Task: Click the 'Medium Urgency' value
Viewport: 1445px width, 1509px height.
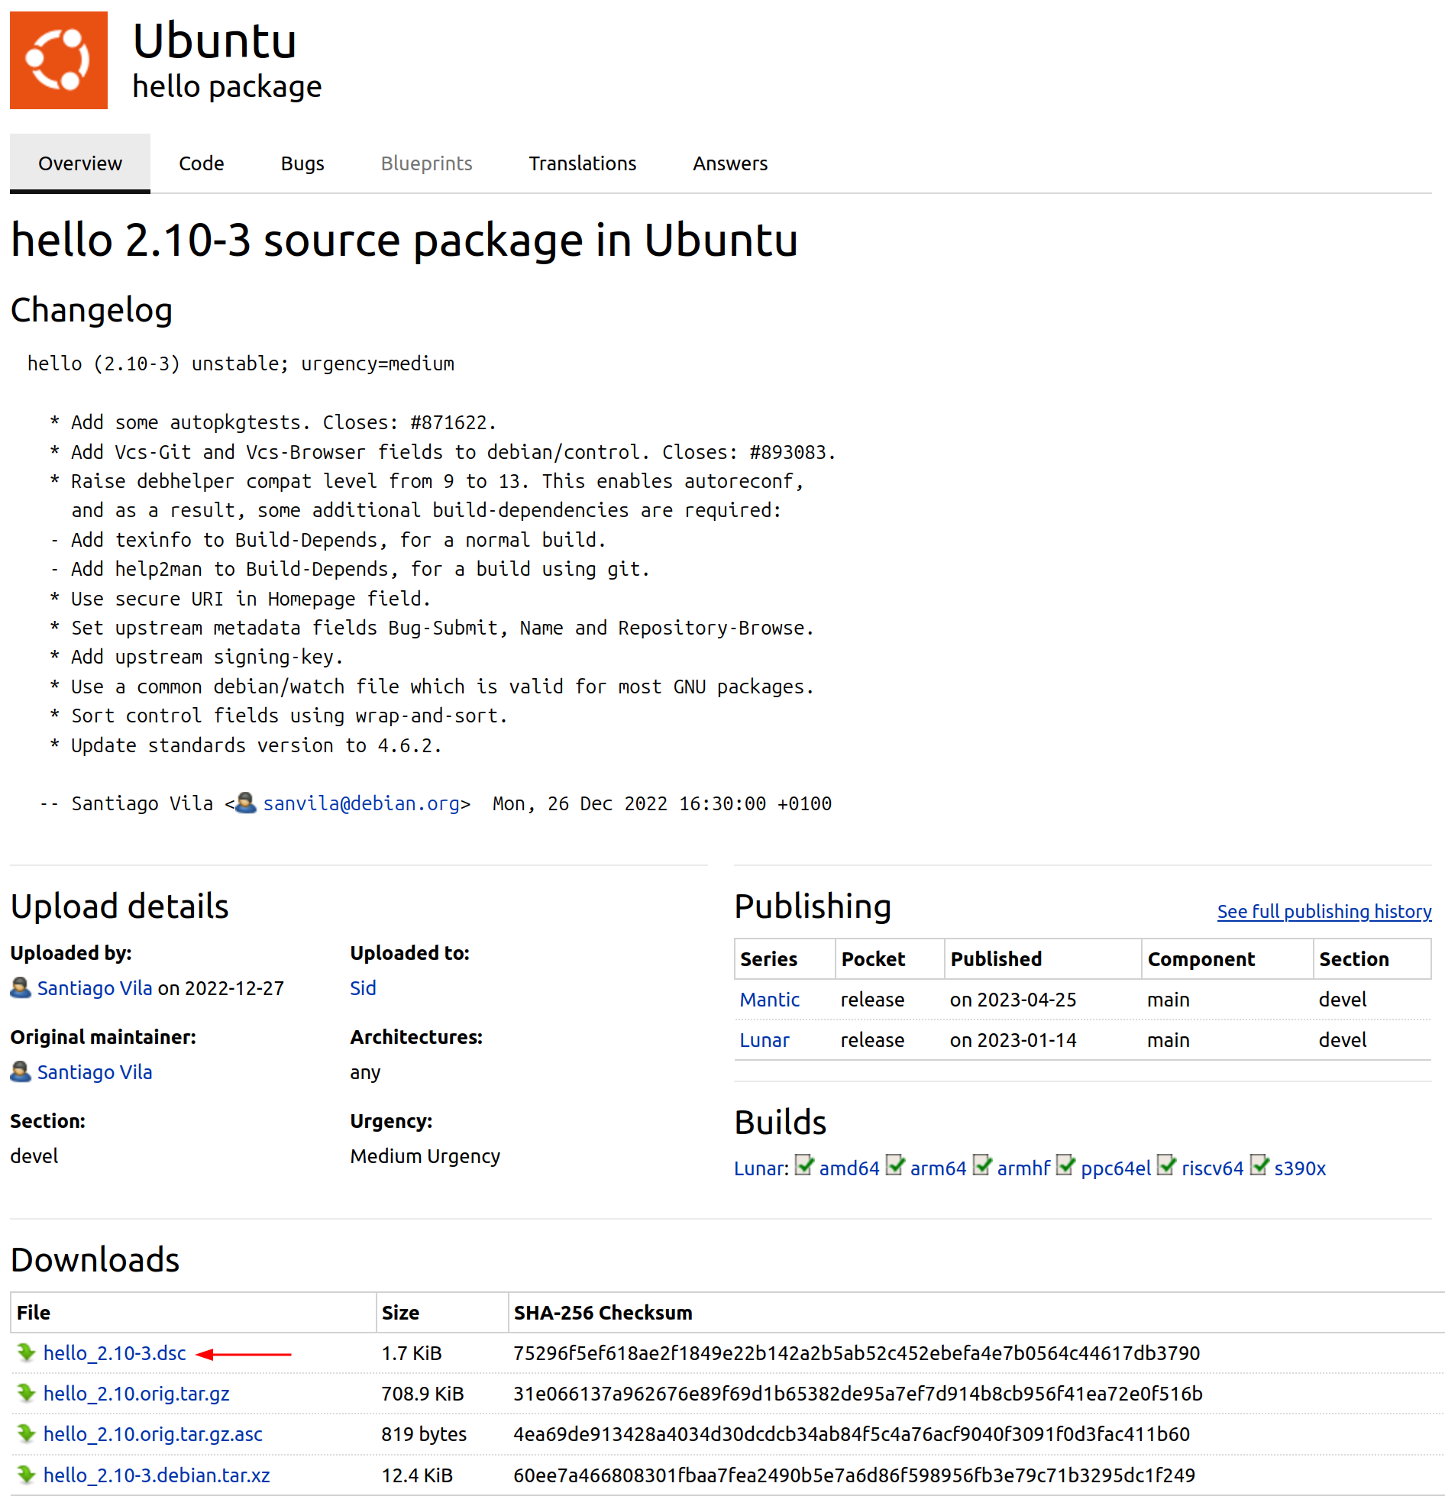Action: pos(425,1155)
